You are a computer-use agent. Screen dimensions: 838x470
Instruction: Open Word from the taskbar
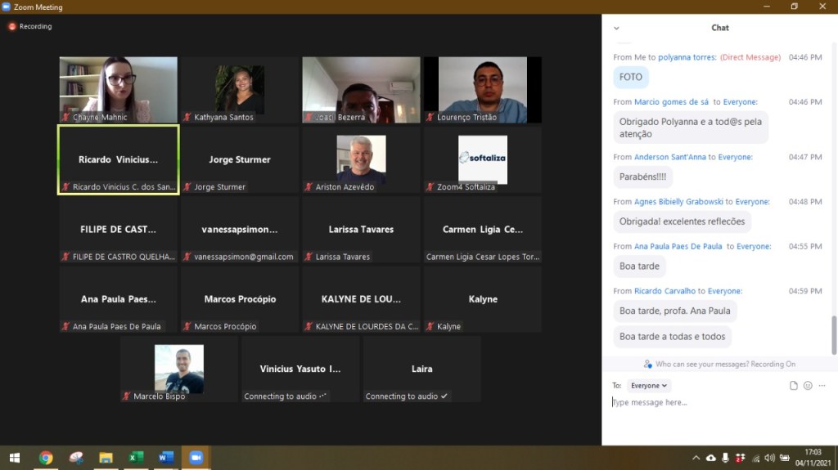point(166,458)
